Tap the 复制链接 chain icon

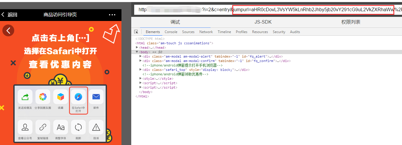point(43,127)
